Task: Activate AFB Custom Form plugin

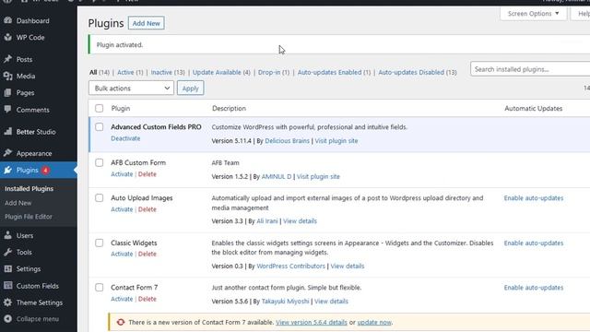Action: (x=122, y=174)
